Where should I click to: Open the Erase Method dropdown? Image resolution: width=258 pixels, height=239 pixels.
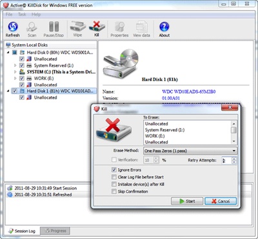(x=190, y=151)
